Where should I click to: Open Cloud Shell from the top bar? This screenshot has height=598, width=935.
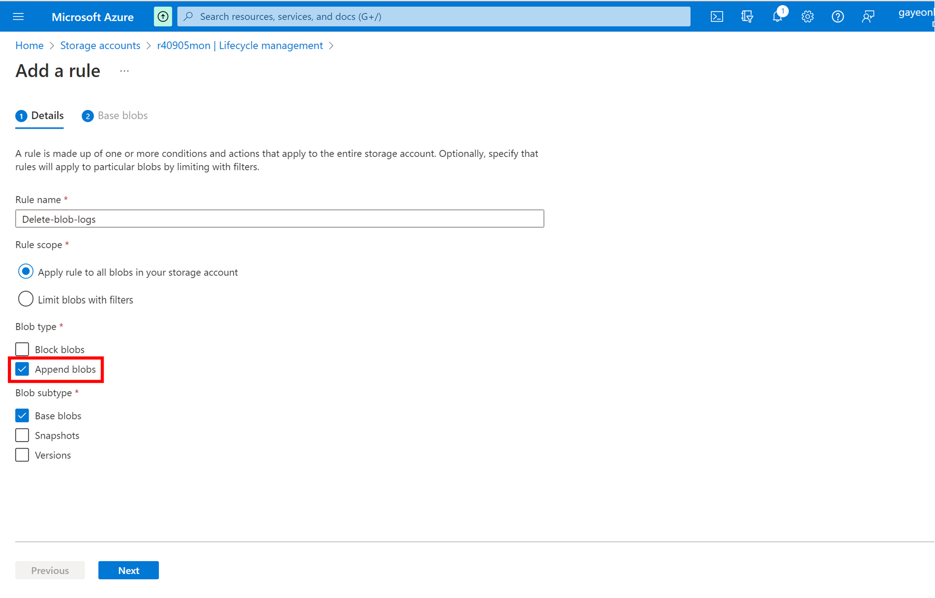tap(716, 17)
